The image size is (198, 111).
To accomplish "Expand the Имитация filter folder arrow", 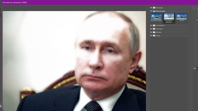I will click(151, 8).
